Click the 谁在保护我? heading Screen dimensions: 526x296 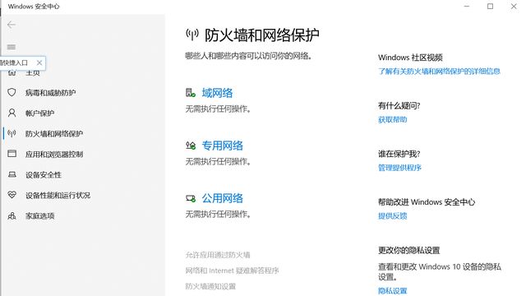click(399, 154)
